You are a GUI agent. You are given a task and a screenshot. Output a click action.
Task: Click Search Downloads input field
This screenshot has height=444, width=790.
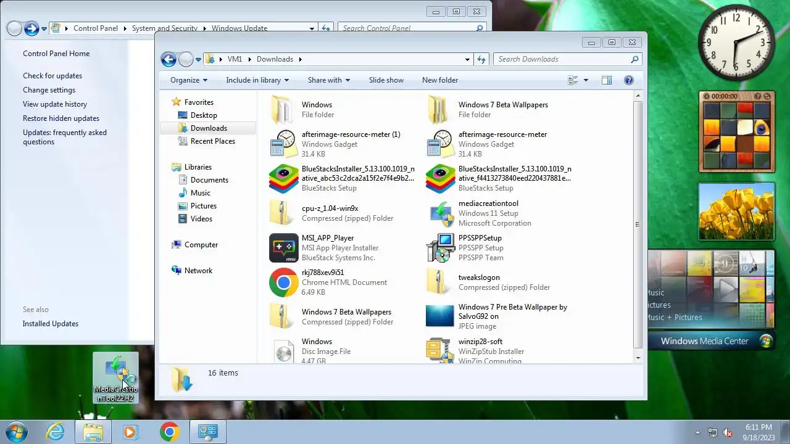[567, 59]
